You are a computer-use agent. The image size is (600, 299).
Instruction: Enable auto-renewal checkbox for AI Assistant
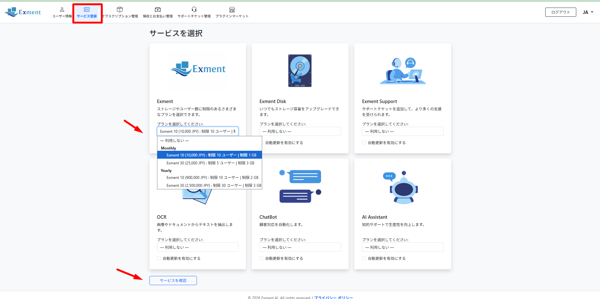tap(364, 258)
